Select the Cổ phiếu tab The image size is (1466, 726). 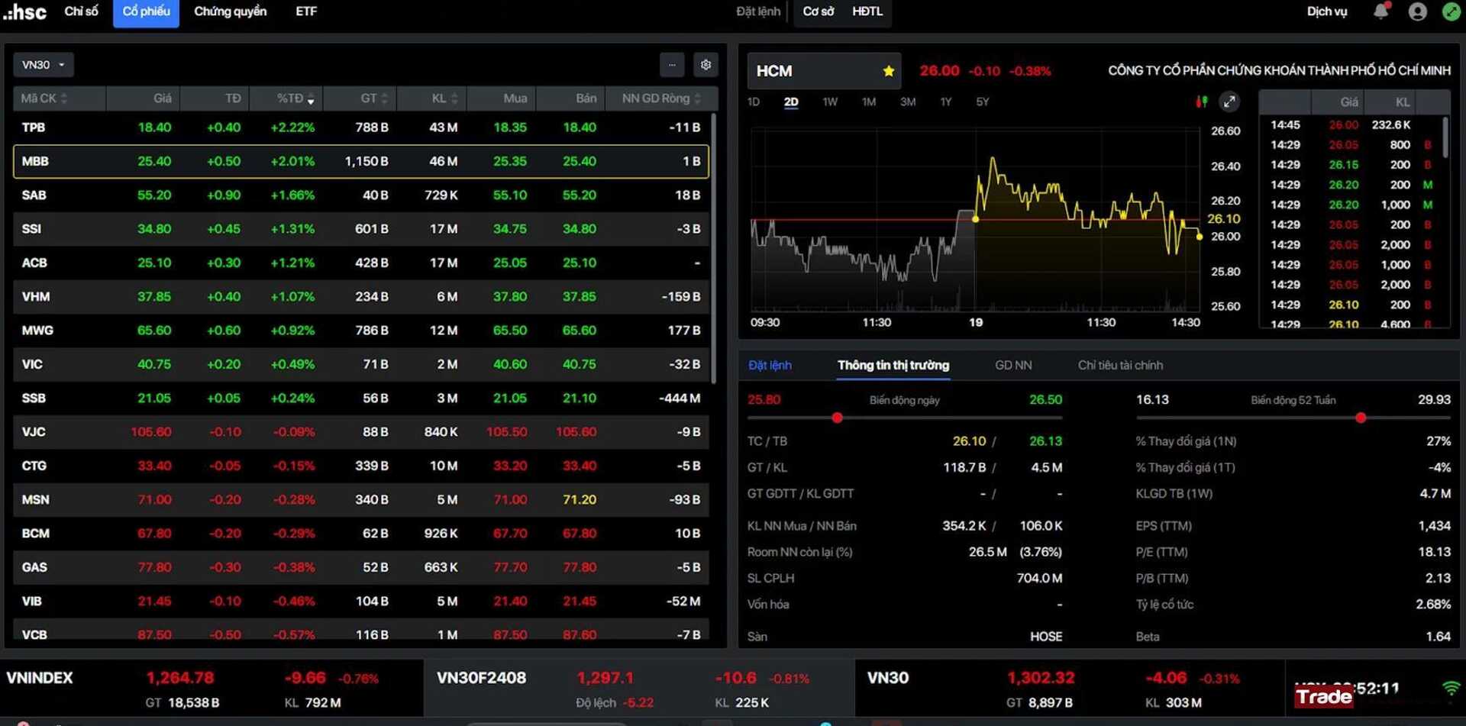point(146,12)
